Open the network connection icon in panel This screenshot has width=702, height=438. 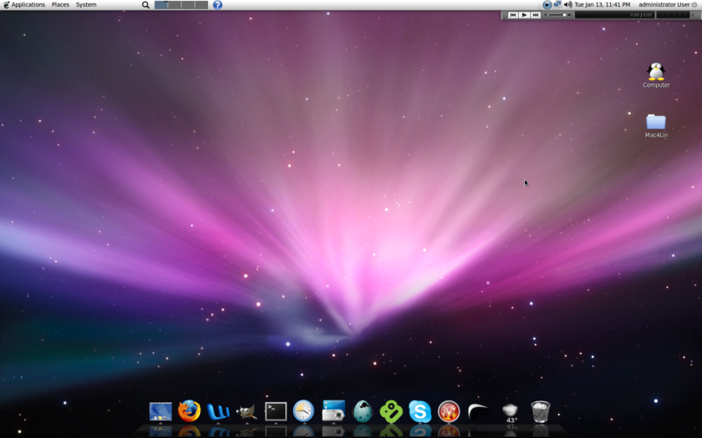pyautogui.click(x=557, y=4)
